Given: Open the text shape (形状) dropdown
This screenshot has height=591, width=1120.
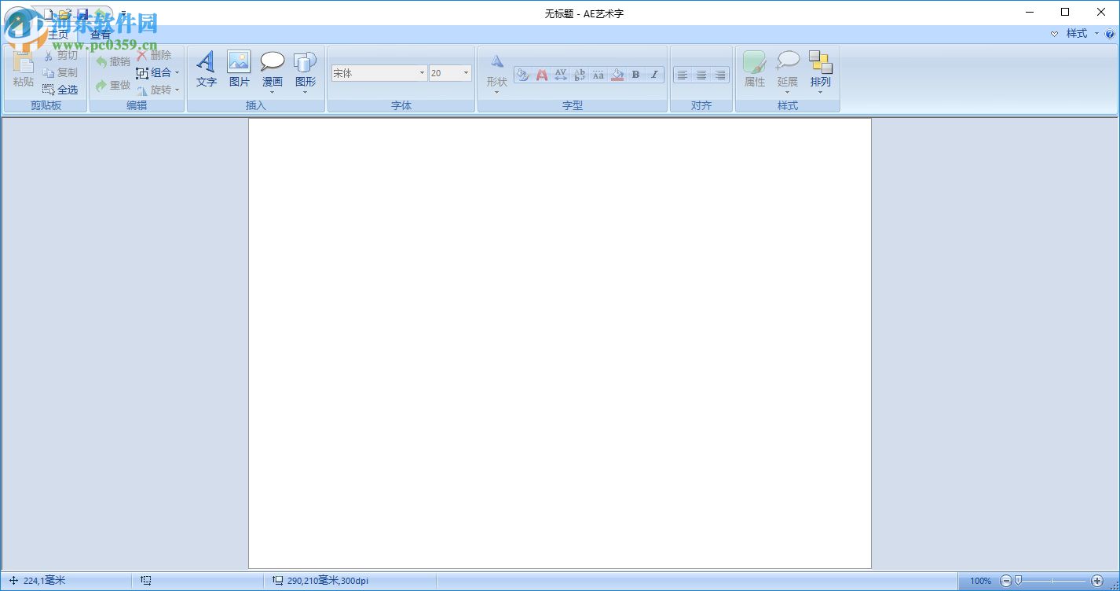Looking at the screenshot, I should click(496, 73).
